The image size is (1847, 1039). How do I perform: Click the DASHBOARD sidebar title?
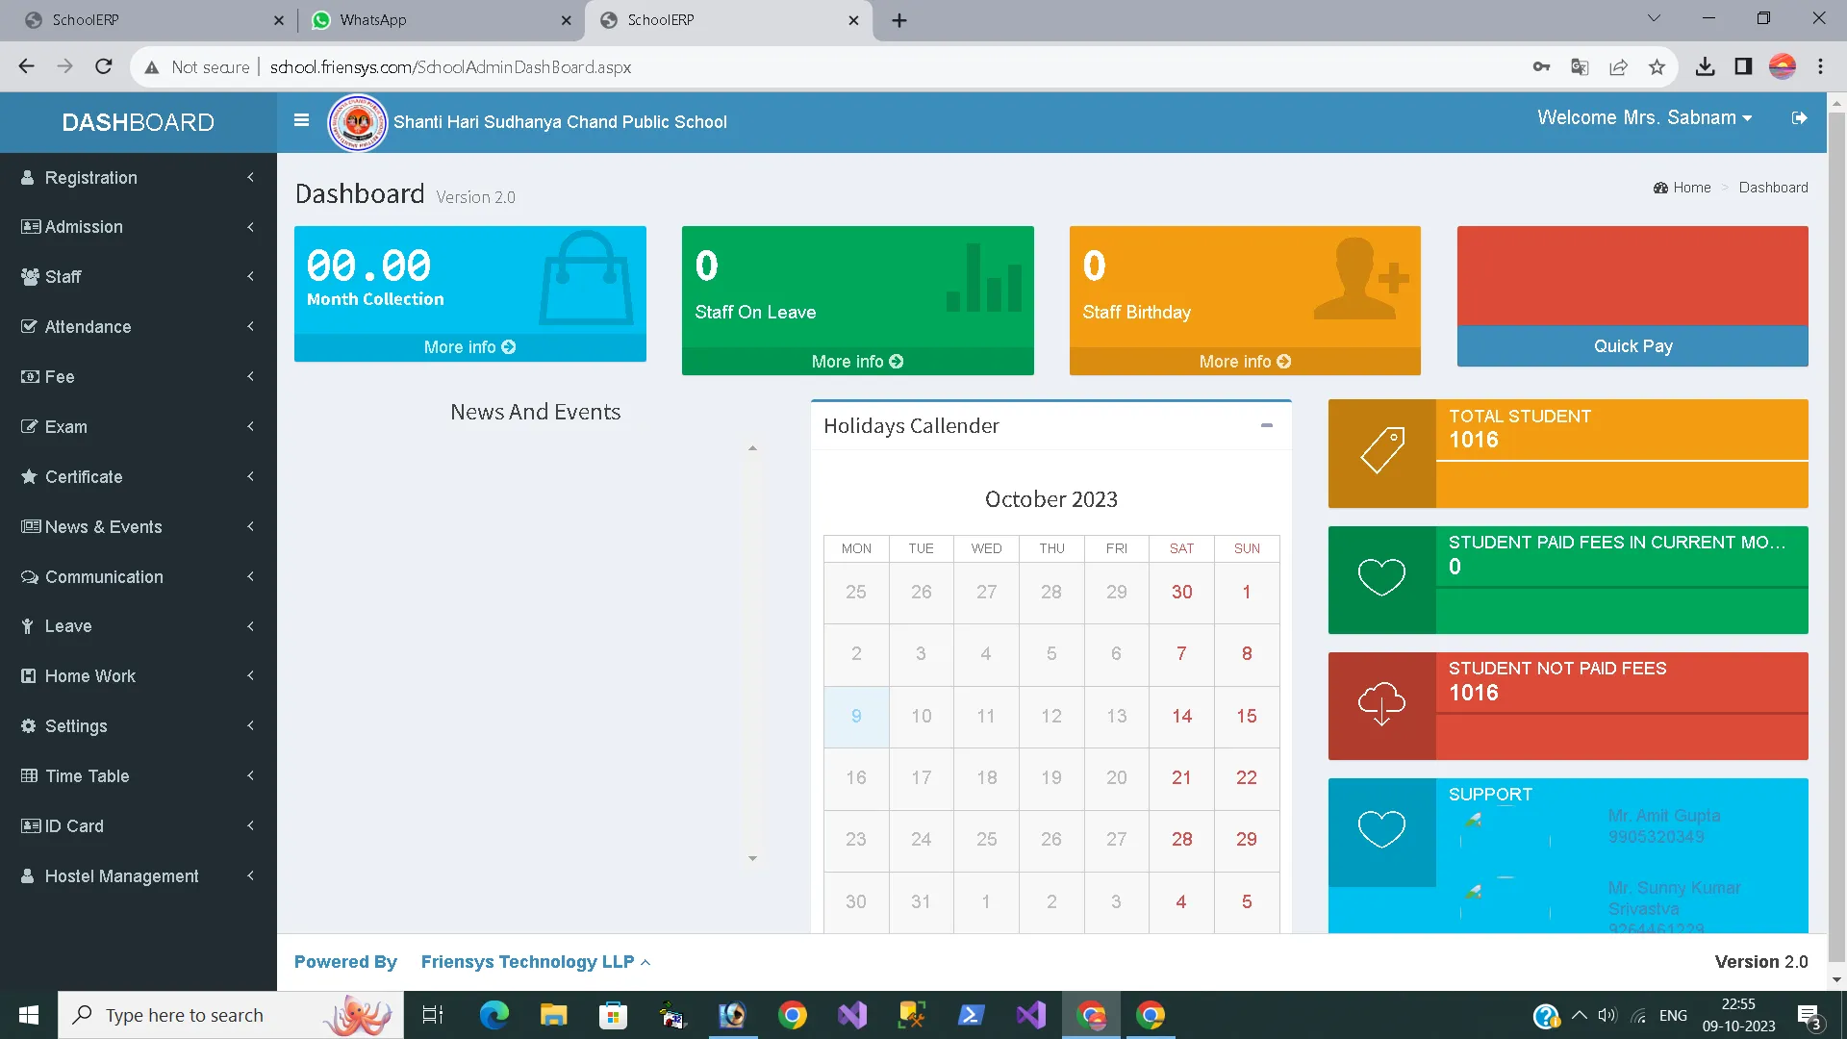pos(139,122)
